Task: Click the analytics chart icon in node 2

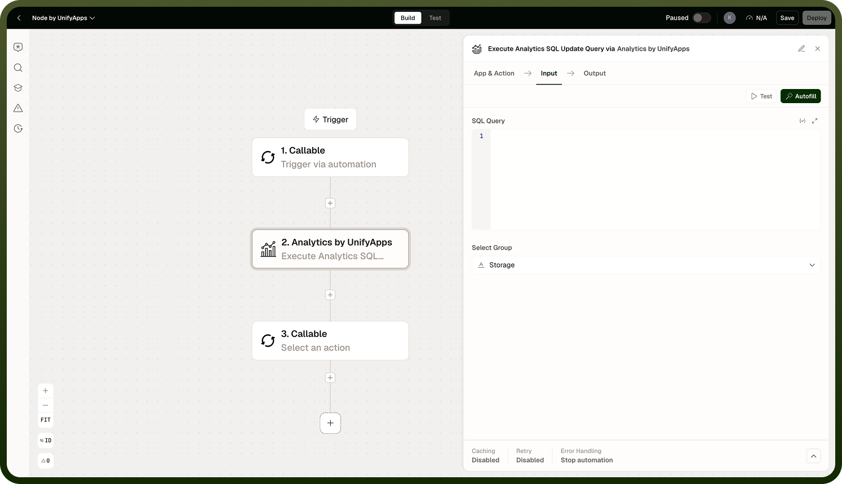Action: [268, 249]
